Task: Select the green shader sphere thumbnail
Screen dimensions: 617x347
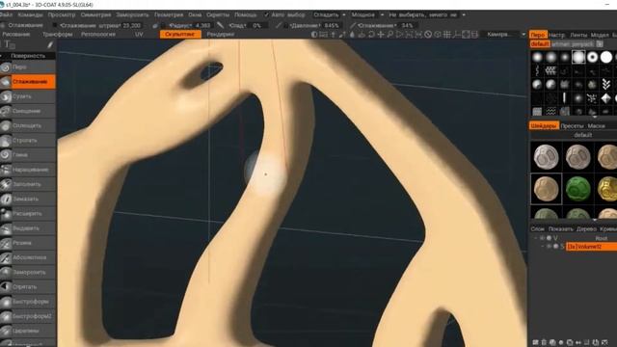Action: click(x=577, y=189)
